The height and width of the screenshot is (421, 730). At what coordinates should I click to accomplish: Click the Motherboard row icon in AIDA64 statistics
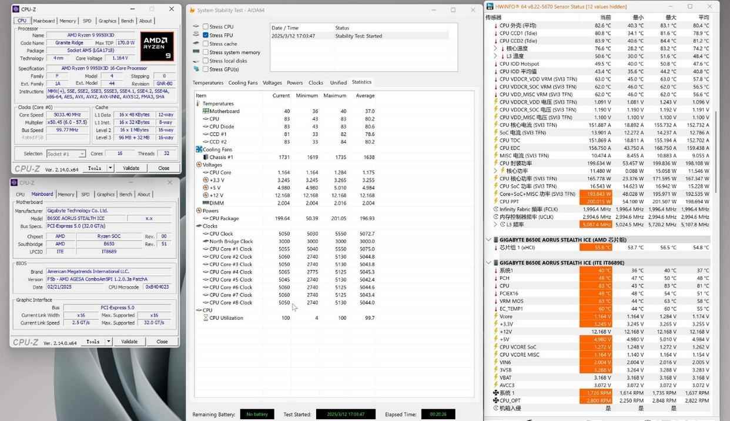click(206, 111)
